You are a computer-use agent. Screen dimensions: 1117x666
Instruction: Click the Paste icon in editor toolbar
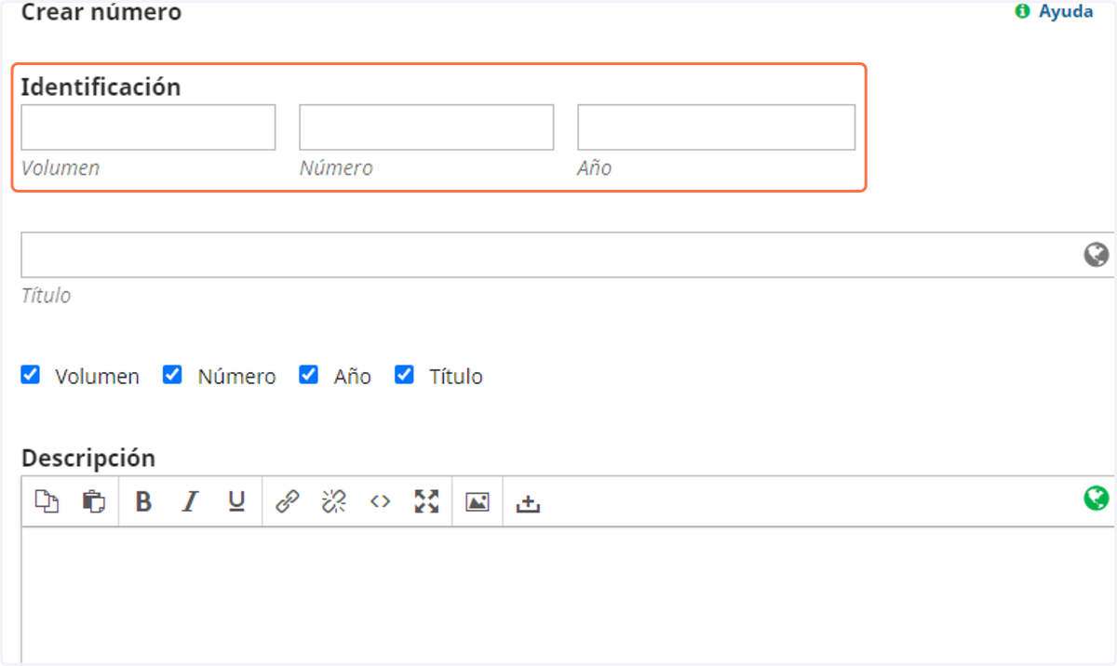pos(93,501)
